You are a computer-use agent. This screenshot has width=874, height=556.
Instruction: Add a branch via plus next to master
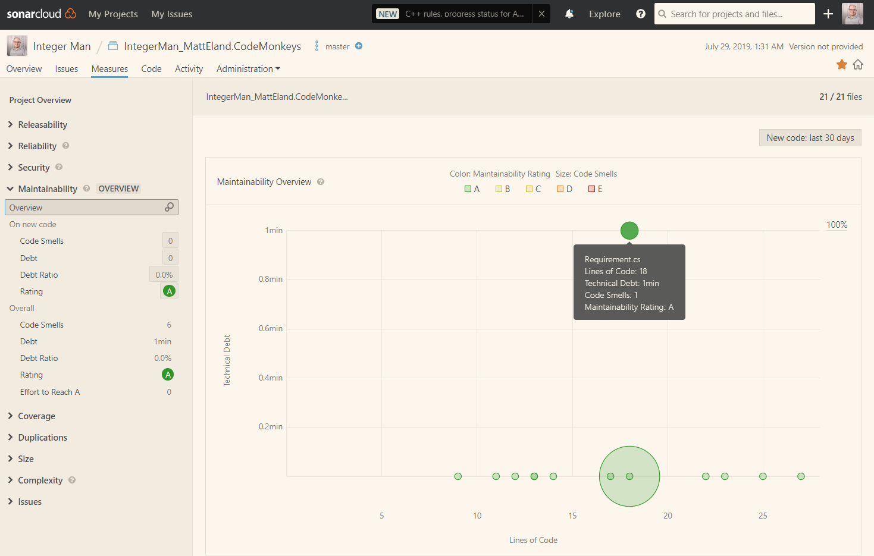[x=358, y=45]
